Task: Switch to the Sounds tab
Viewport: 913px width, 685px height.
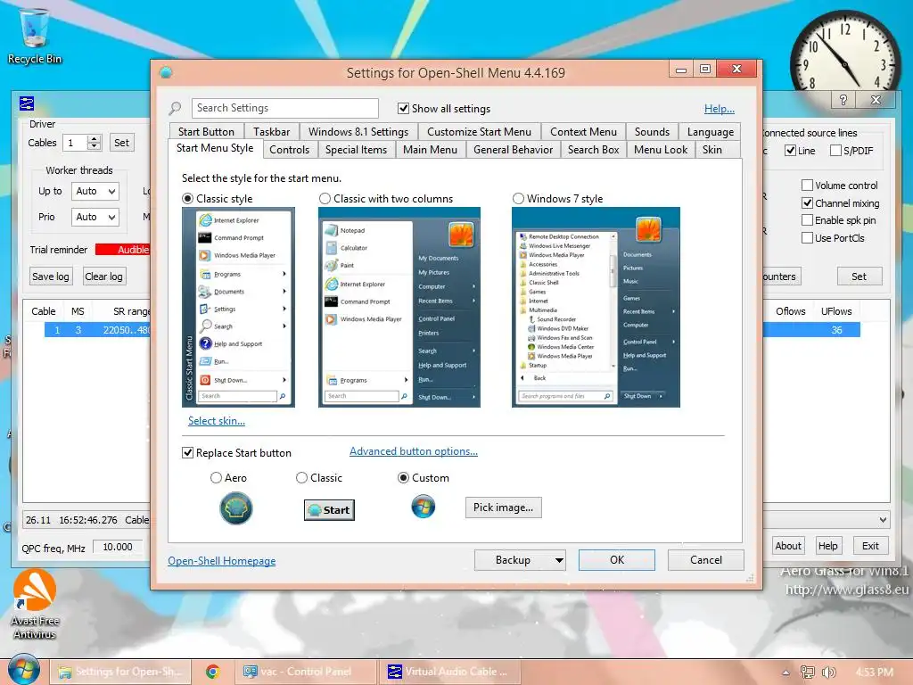Action: [x=652, y=132]
